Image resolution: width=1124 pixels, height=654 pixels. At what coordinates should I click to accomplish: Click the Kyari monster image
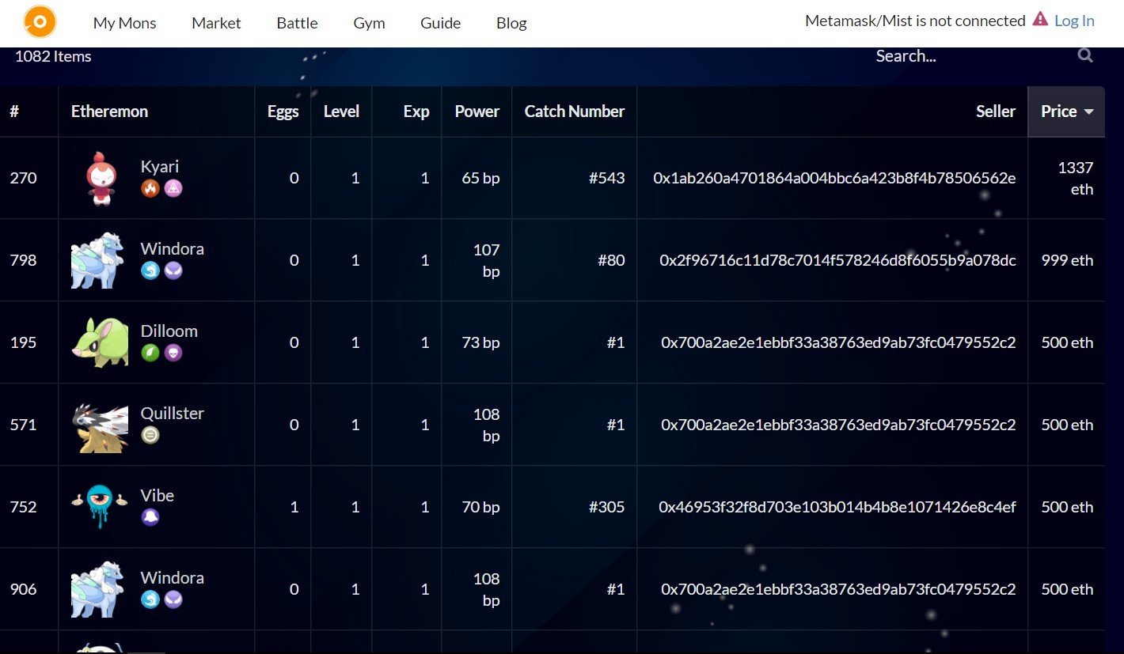101,178
